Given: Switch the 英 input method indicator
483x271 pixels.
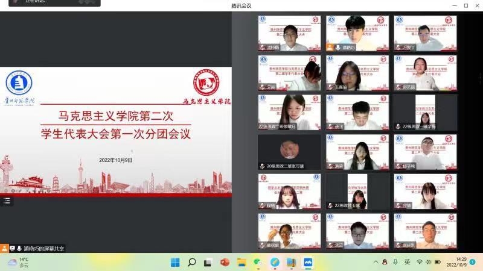Looking at the screenshot, I should (407, 262).
